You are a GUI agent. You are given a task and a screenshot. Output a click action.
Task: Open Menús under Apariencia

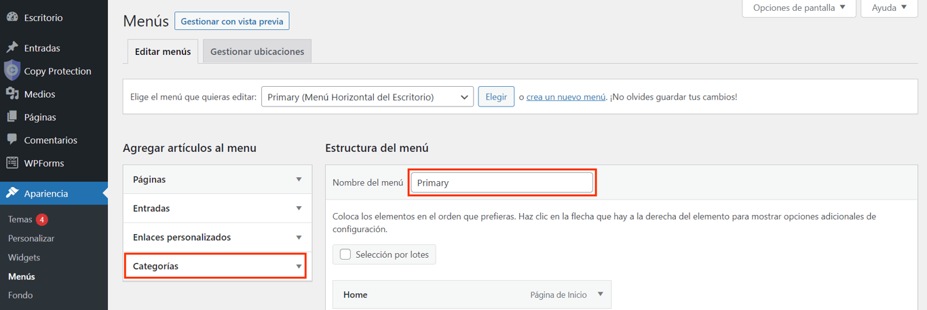pyautogui.click(x=22, y=277)
